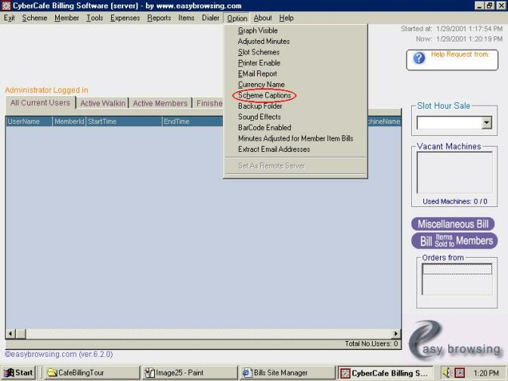Screen dimensions: 508x381
Task: Select Scheme Captions menu entry
Action: [265, 95]
